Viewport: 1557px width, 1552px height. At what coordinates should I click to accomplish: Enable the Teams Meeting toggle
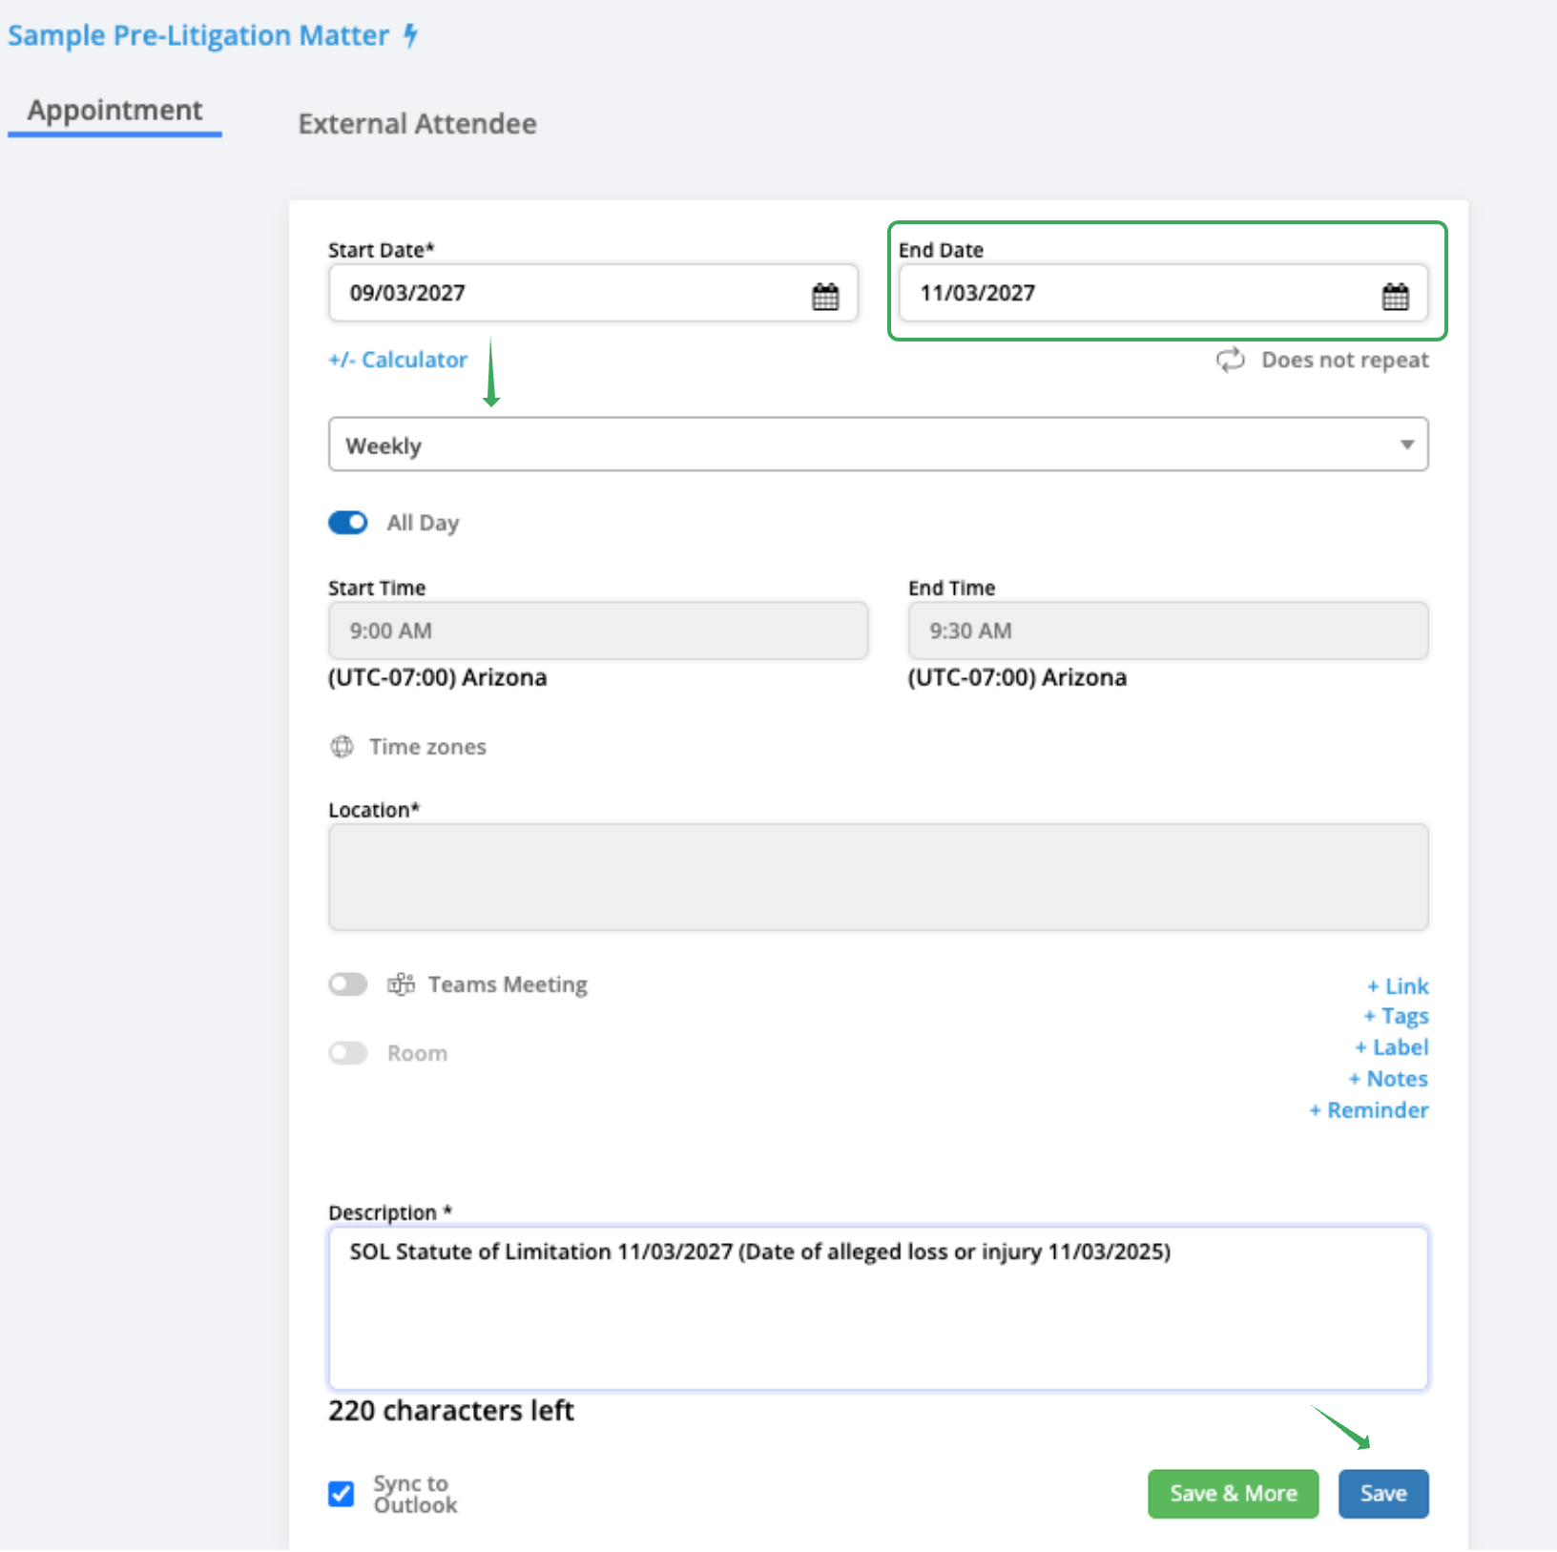pos(348,984)
